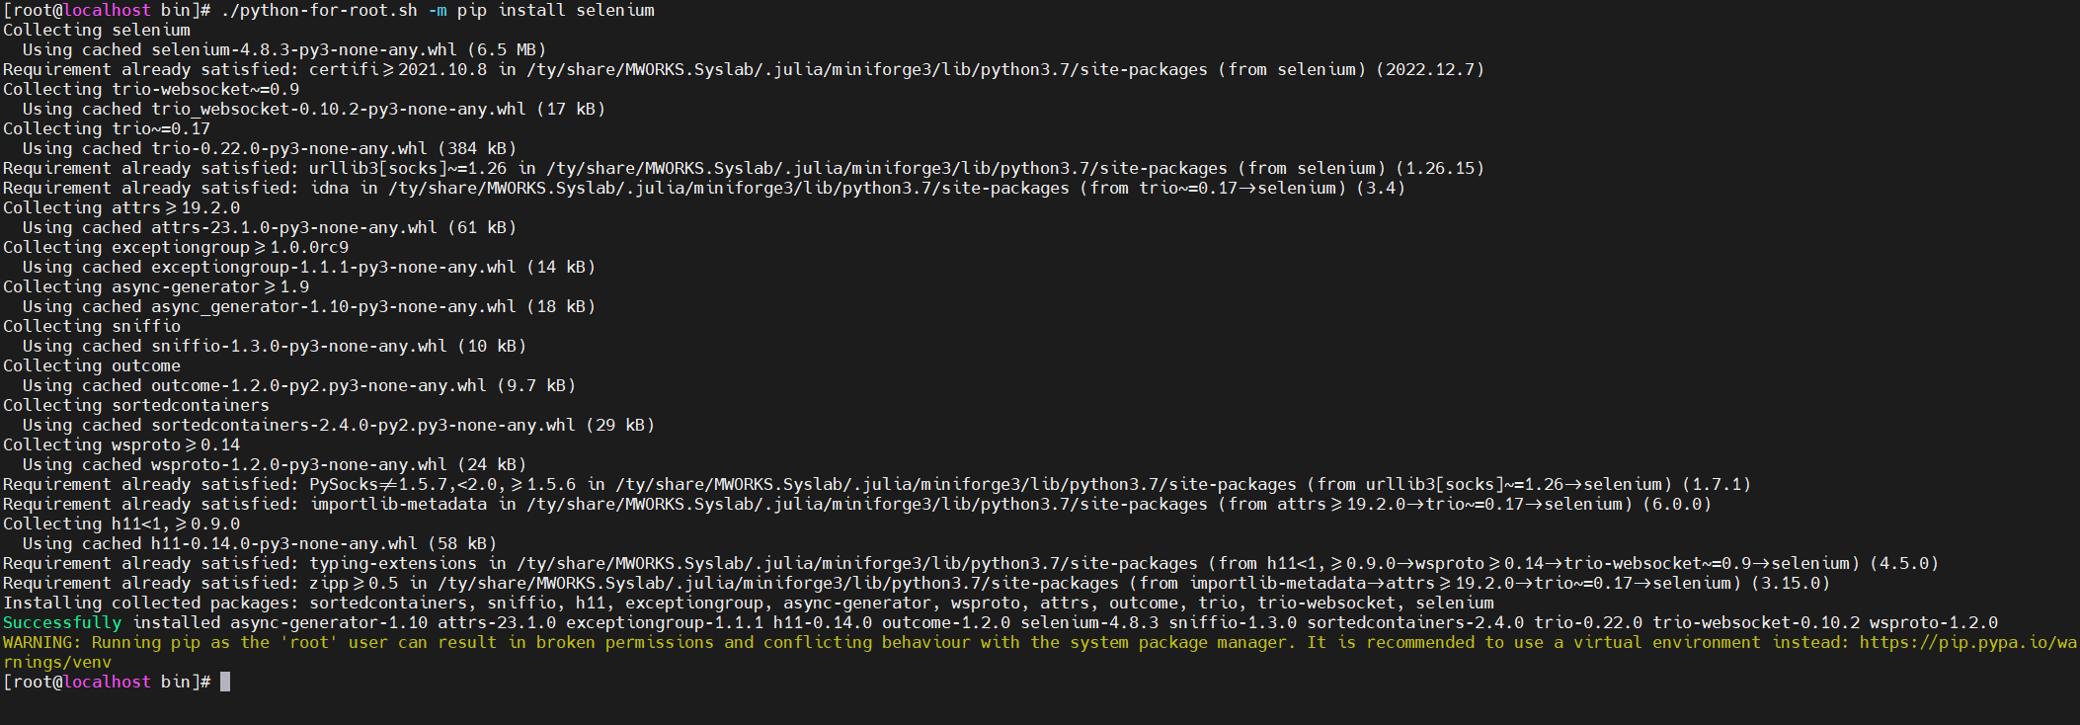
Task: Select cached trio_websocket-0.10.2 wheel filename
Action: pyautogui.click(x=338, y=110)
